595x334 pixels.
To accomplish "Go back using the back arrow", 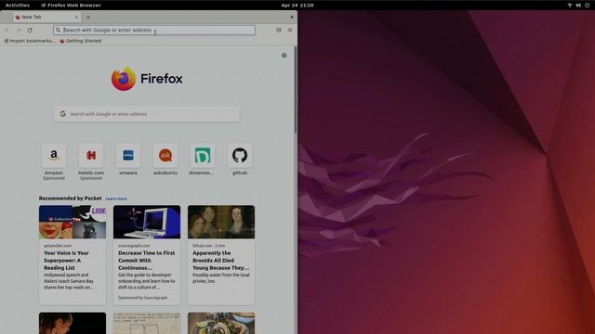I will (x=7, y=30).
